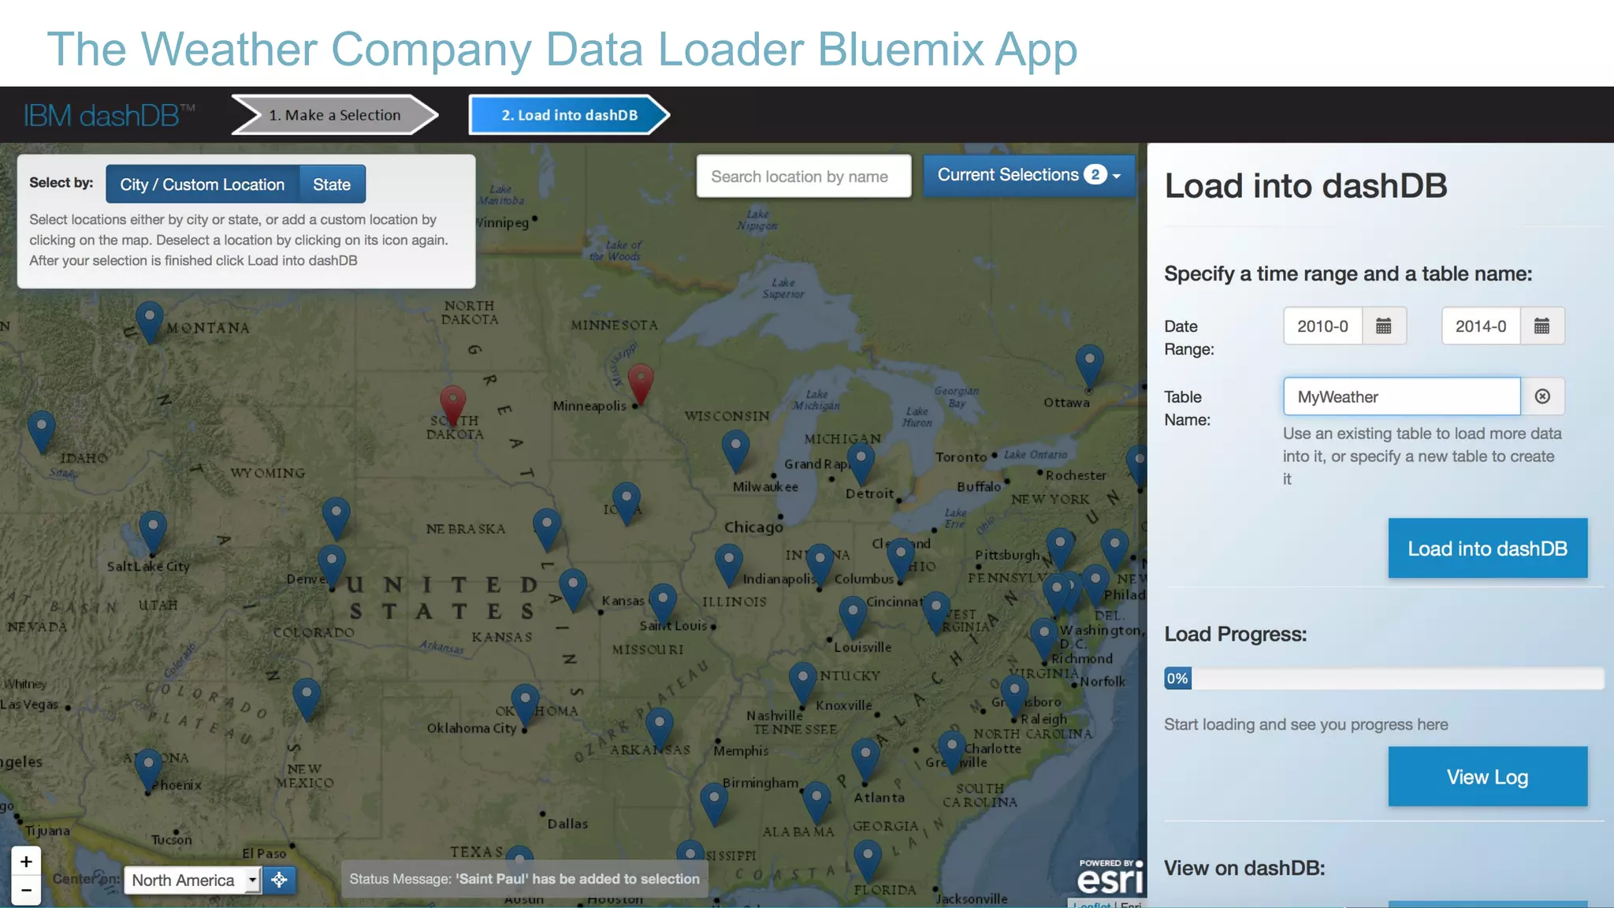Select the Nashville area map marker
The width and height of the screenshot is (1614, 908).
(802, 683)
